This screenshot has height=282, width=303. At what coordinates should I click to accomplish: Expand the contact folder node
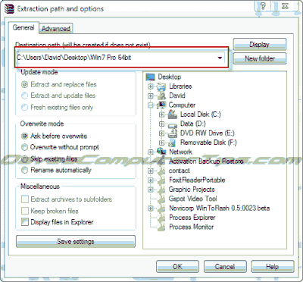pyautogui.click(x=151, y=171)
